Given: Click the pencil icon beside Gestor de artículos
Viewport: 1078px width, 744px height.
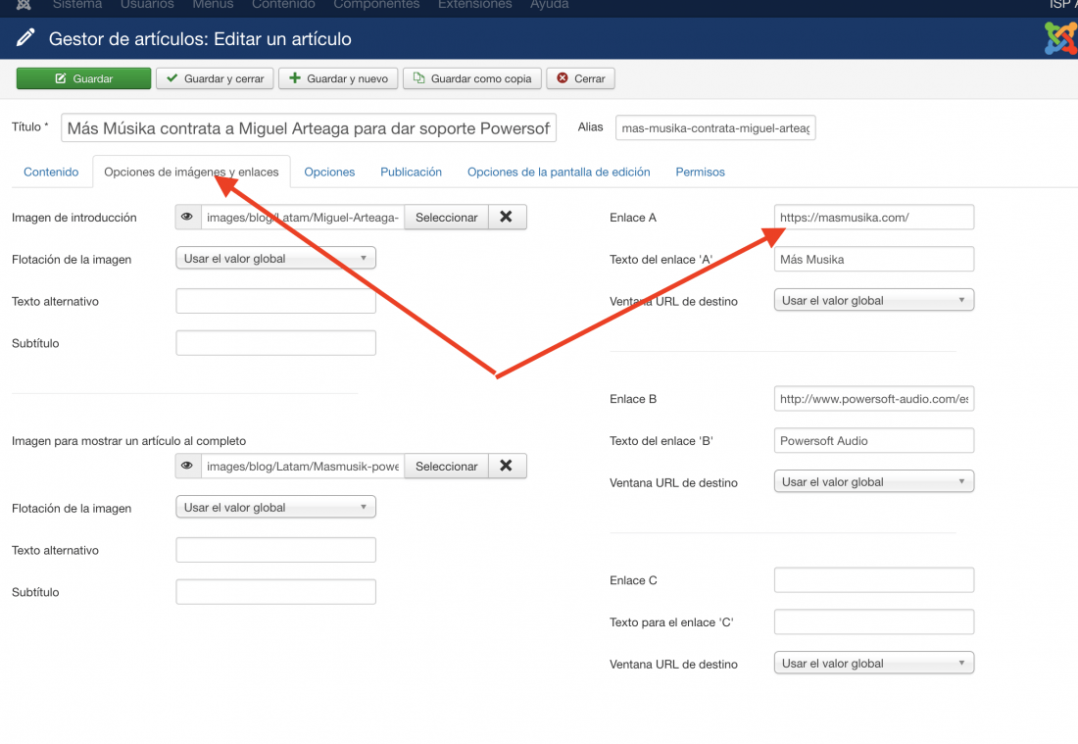Looking at the screenshot, I should 25,37.
